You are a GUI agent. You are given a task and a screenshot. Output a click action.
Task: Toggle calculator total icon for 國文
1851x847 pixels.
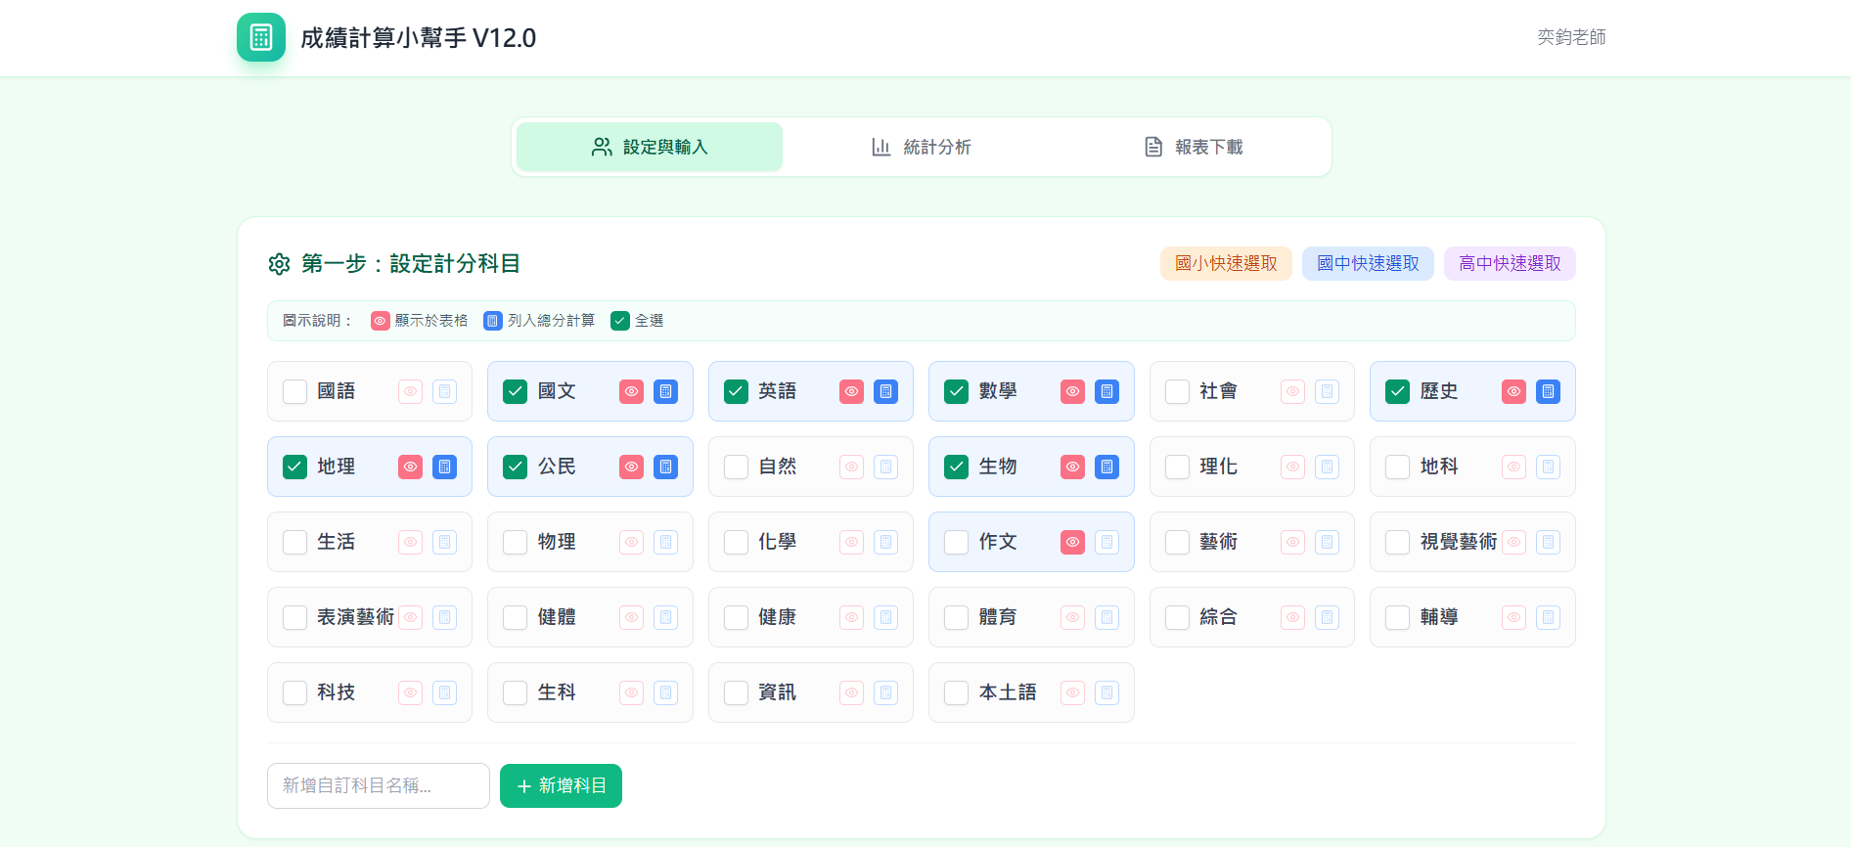[x=665, y=391]
